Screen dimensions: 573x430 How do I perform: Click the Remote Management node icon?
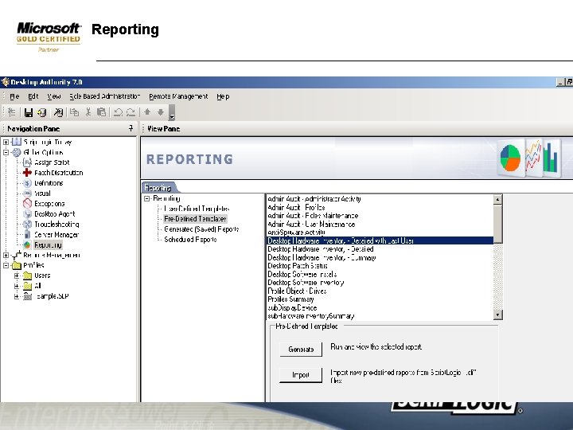click(x=17, y=255)
